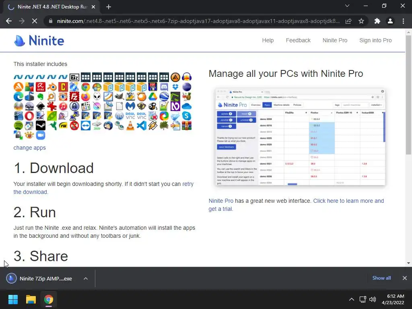Click the 7-Zip icon in installer list

pos(74,77)
